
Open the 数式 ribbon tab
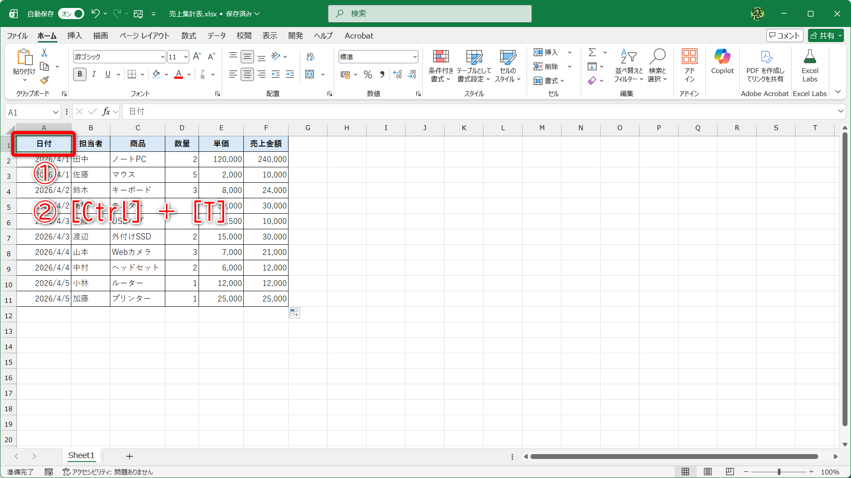[188, 36]
